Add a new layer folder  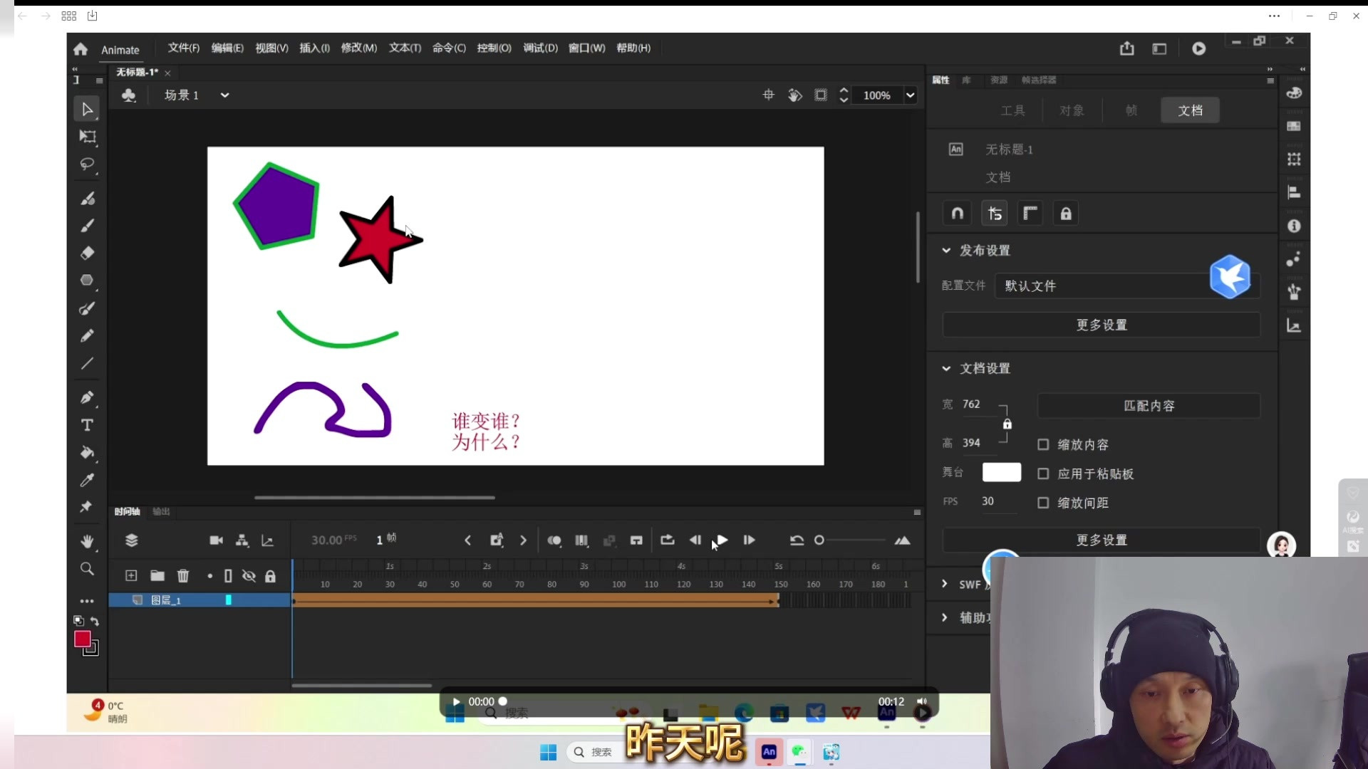tap(157, 575)
